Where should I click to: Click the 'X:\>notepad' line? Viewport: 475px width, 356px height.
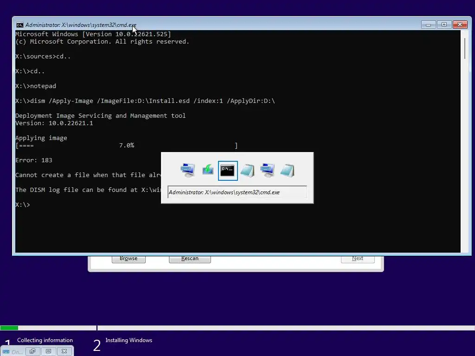(x=36, y=86)
